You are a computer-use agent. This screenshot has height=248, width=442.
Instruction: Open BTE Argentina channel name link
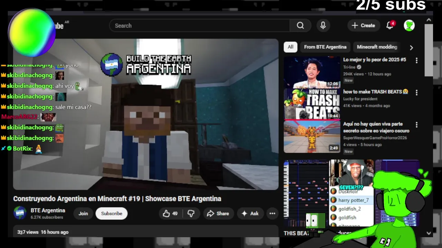48,210
